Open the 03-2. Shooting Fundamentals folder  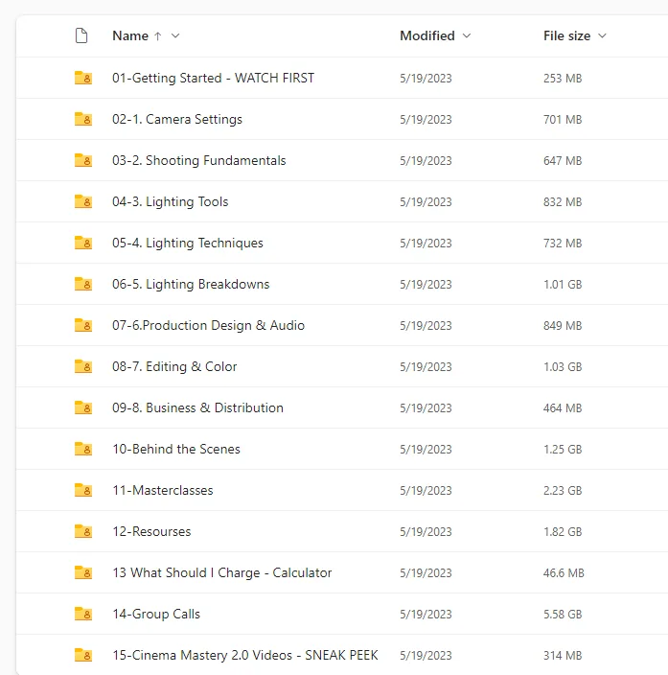tap(198, 160)
